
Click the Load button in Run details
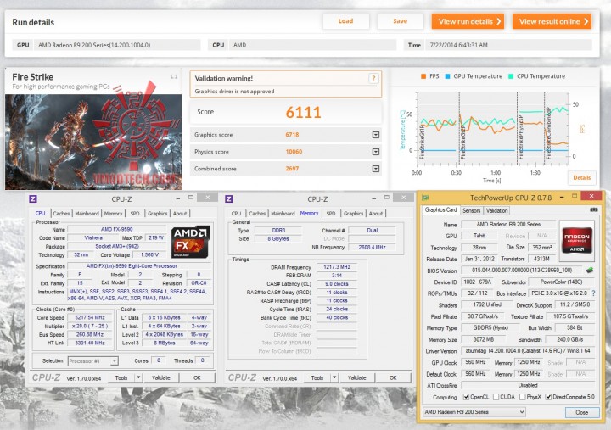click(345, 21)
